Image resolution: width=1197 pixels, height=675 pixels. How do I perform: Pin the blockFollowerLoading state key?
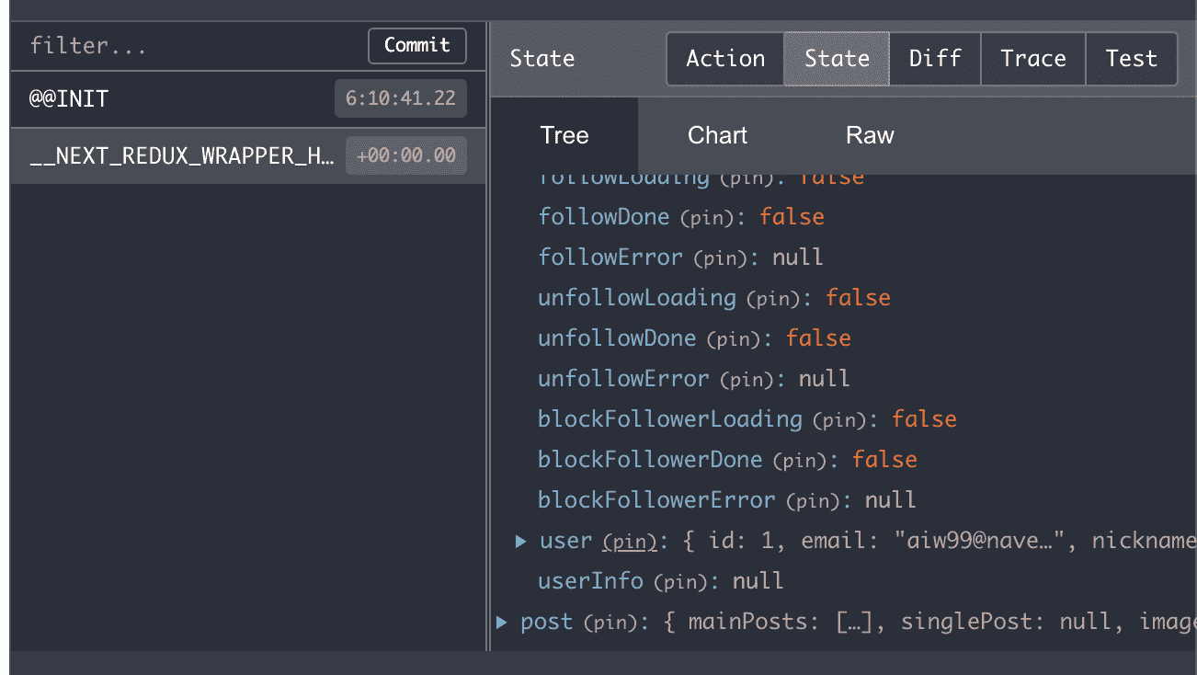[839, 420]
